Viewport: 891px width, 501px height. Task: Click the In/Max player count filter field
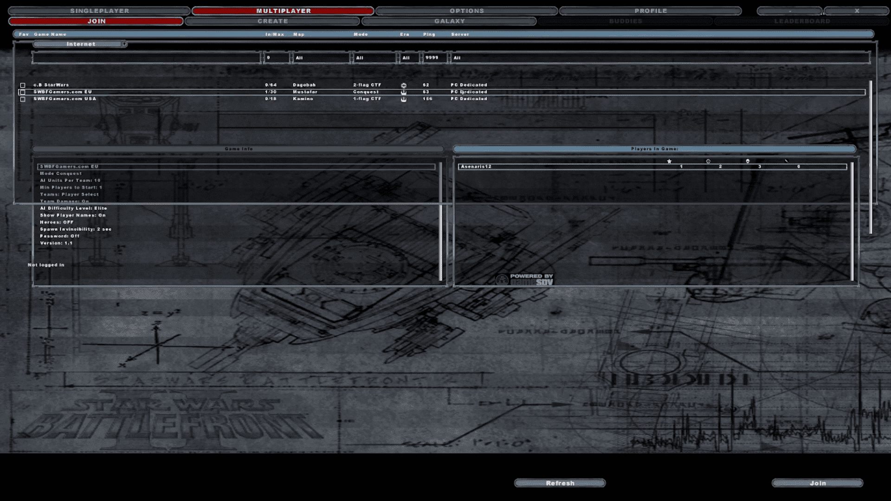point(276,58)
